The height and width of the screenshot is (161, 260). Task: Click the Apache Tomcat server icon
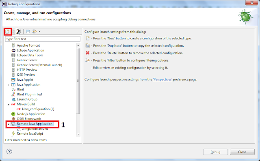tap(13, 45)
